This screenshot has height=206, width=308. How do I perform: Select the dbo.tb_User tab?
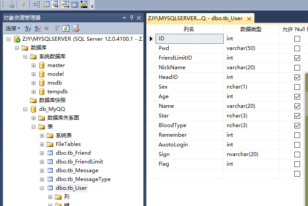(195, 18)
